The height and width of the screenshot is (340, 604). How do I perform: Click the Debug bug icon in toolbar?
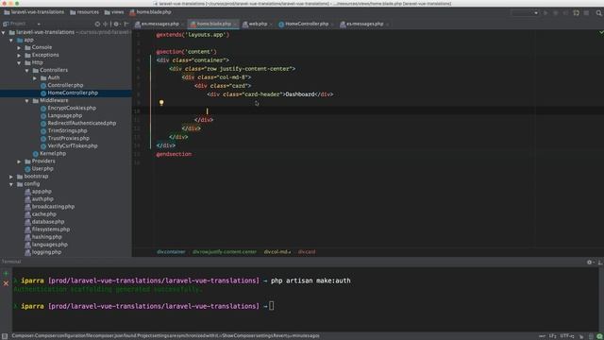click(x=556, y=12)
